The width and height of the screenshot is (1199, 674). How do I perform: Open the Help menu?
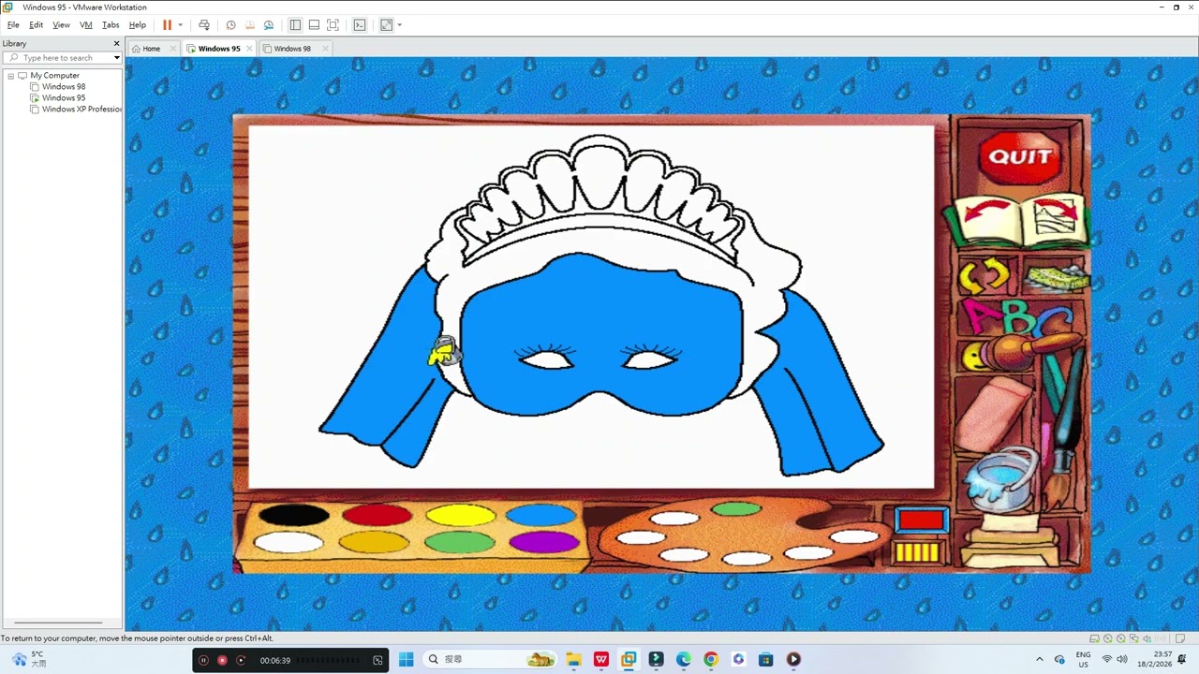(138, 25)
